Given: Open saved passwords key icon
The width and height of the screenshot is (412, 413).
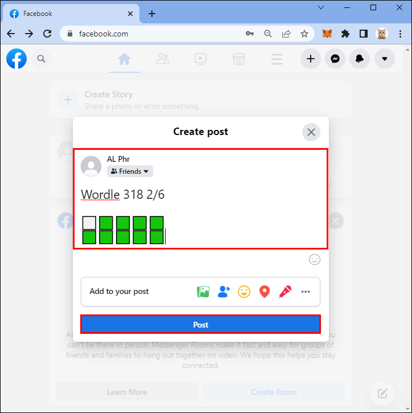Looking at the screenshot, I should (250, 34).
